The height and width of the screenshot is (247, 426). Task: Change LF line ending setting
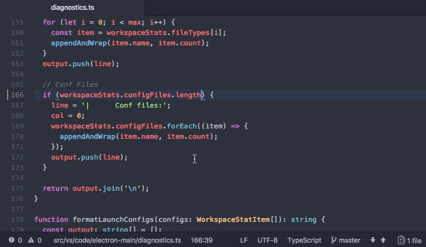point(244,240)
